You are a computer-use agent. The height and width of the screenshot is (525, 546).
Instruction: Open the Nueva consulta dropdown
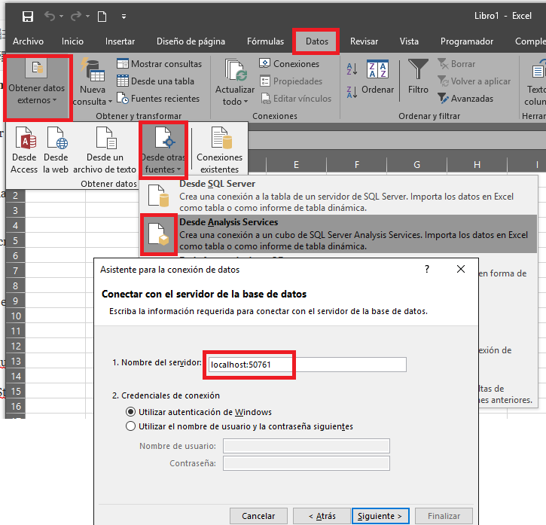pos(93,82)
